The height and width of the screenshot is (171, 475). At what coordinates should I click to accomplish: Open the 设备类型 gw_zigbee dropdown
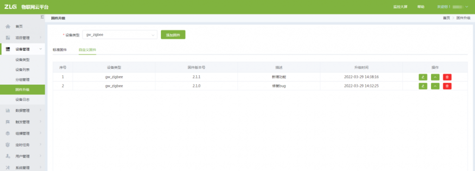click(x=120, y=35)
